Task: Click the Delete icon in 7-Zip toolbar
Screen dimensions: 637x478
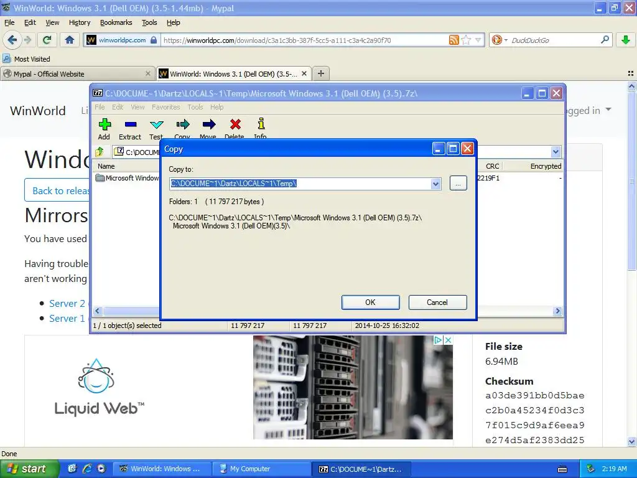Action: (x=235, y=124)
